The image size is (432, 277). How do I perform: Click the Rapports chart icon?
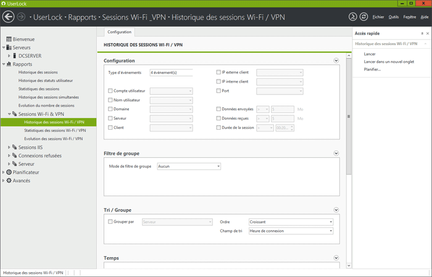tap(9, 64)
